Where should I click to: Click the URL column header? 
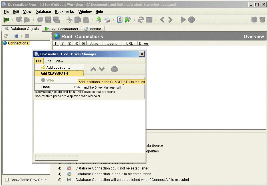(x=129, y=43)
